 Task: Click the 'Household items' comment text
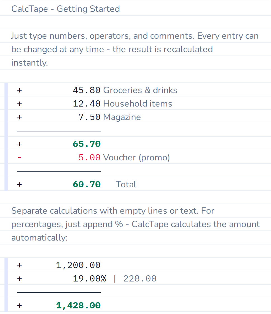click(138, 103)
